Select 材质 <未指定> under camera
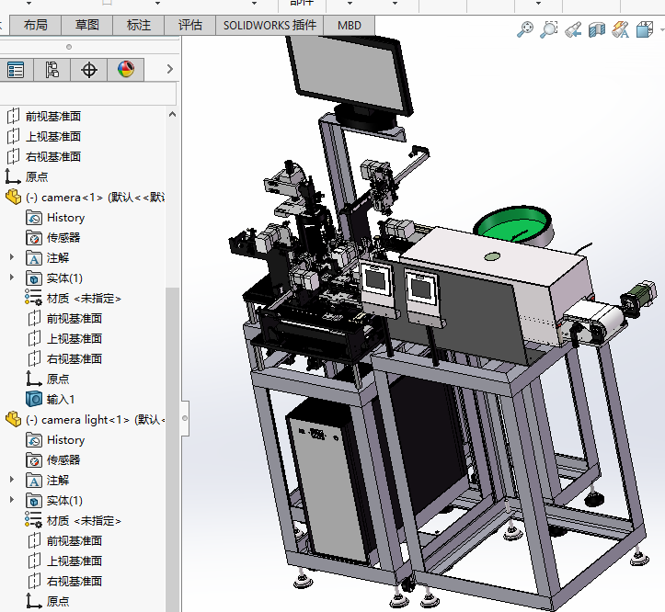This screenshot has height=612, width=665. (83, 298)
